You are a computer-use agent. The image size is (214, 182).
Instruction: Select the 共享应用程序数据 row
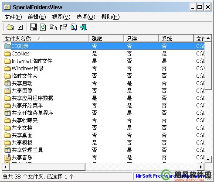[x=103, y=98]
